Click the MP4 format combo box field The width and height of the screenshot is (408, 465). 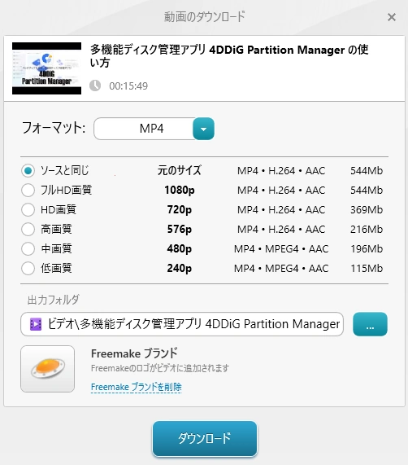154,129
